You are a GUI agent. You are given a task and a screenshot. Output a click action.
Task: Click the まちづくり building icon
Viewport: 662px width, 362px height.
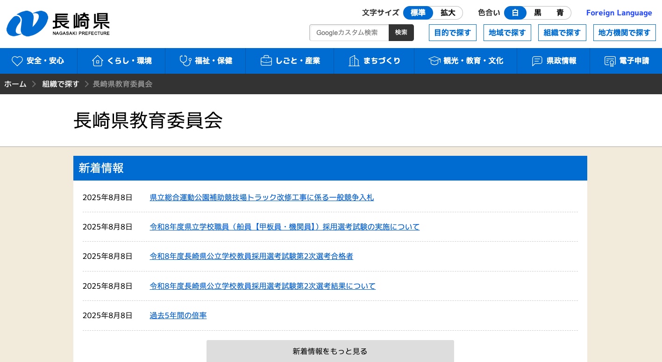tap(354, 61)
